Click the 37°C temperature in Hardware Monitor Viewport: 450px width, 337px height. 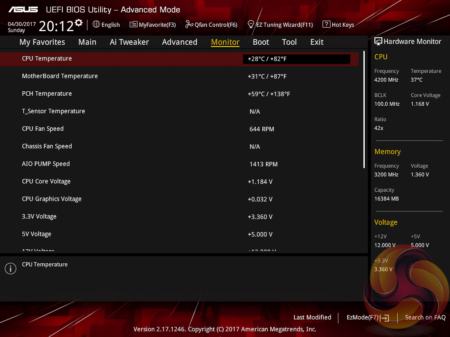click(417, 80)
